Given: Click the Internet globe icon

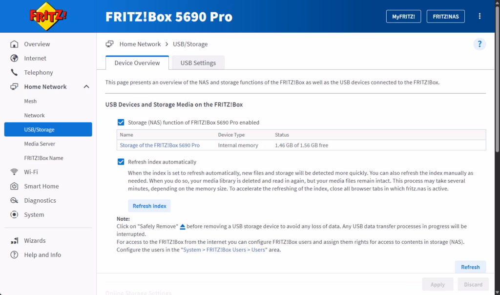Looking at the screenshot, I should coord(14,58).
